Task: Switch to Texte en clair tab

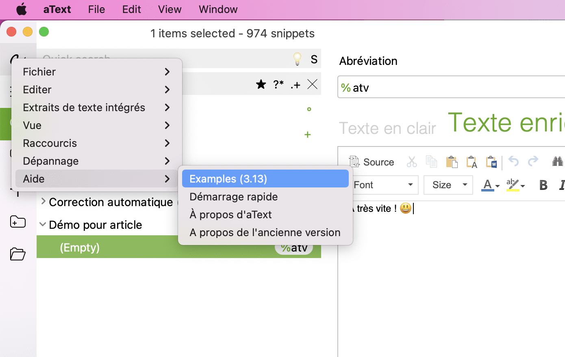Action: click(387, 129)
